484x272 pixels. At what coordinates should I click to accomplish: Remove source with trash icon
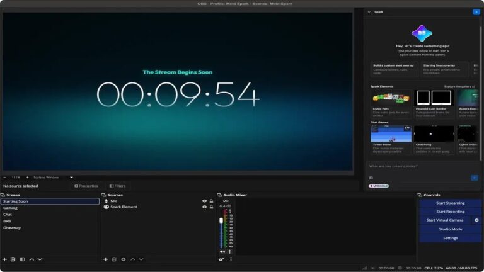[114, 259]
